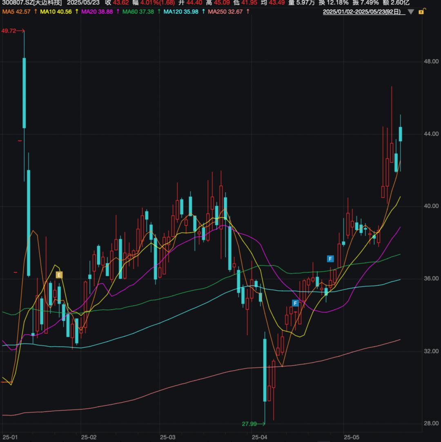The image size is (441, 442).
Task: Click the upper blue F marker above MA60
Action: [330, 259]
